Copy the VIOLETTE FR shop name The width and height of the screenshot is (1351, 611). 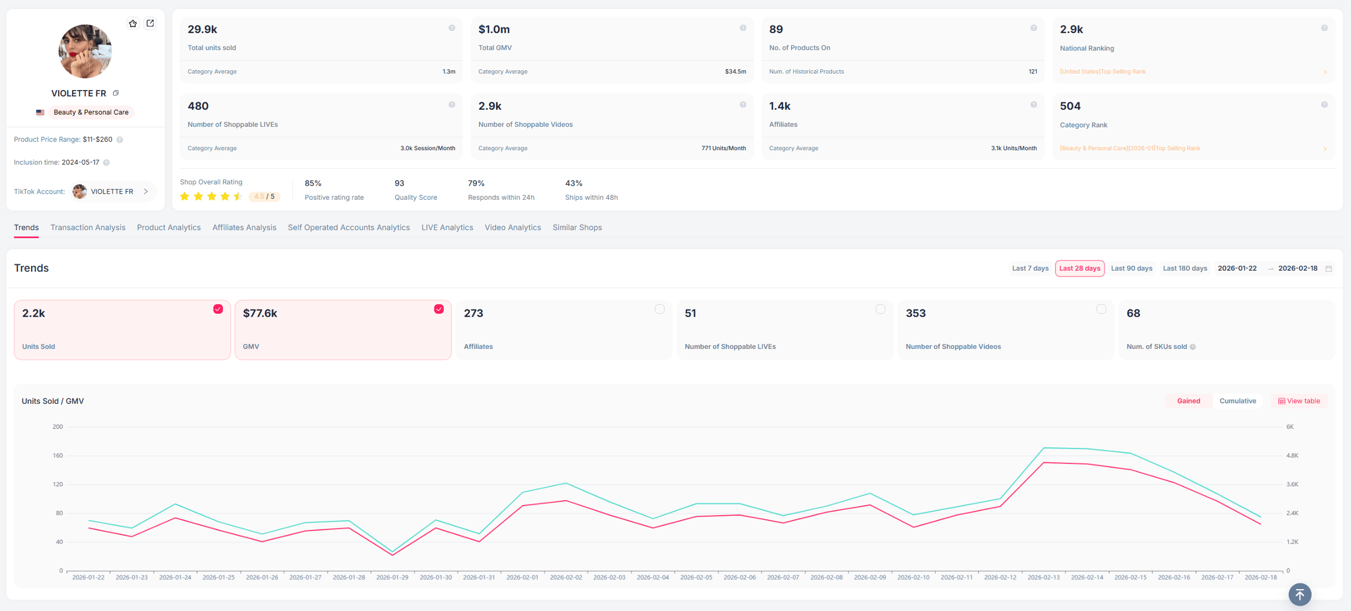point(116,93)
